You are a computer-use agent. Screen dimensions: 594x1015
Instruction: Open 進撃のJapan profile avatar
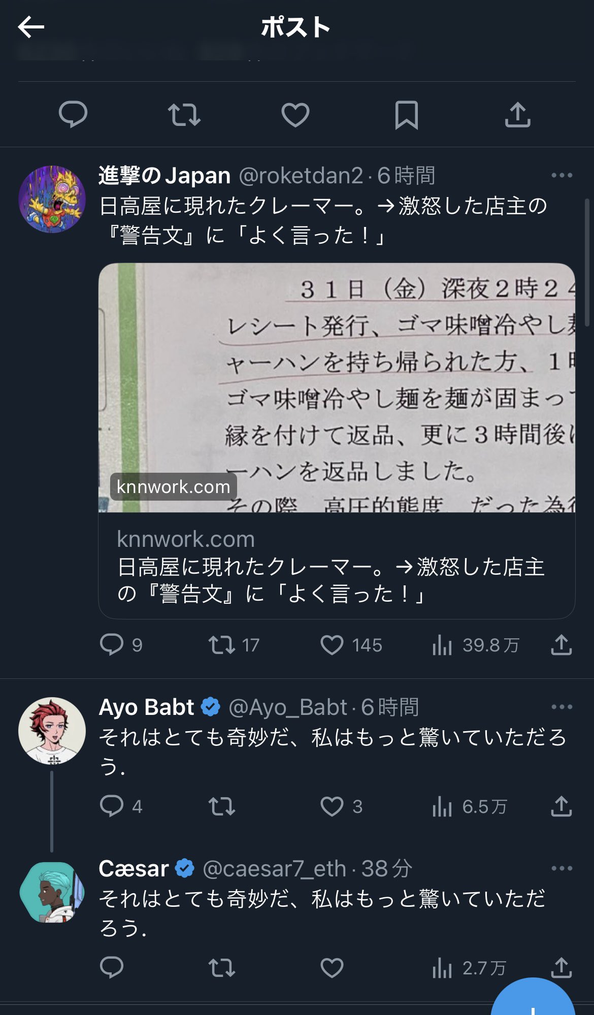point(52,199)
